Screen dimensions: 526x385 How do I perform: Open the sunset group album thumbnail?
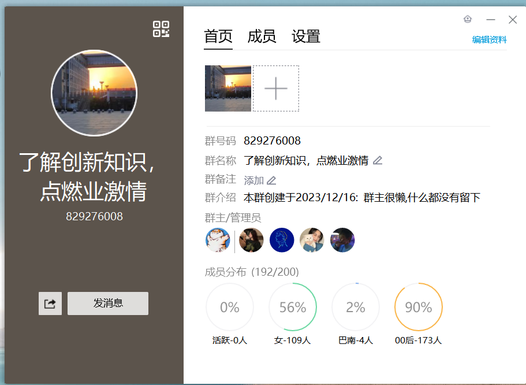pos(228,88)
